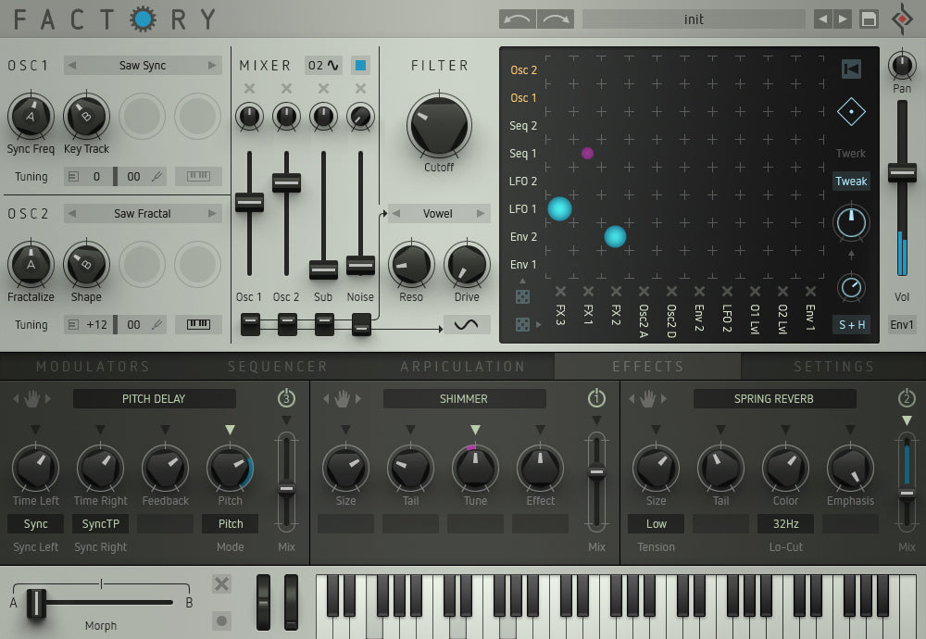Switch to the Sequencer tab
Image resolution: width=926 pixels, height=639 pixels.
(277, 366)
